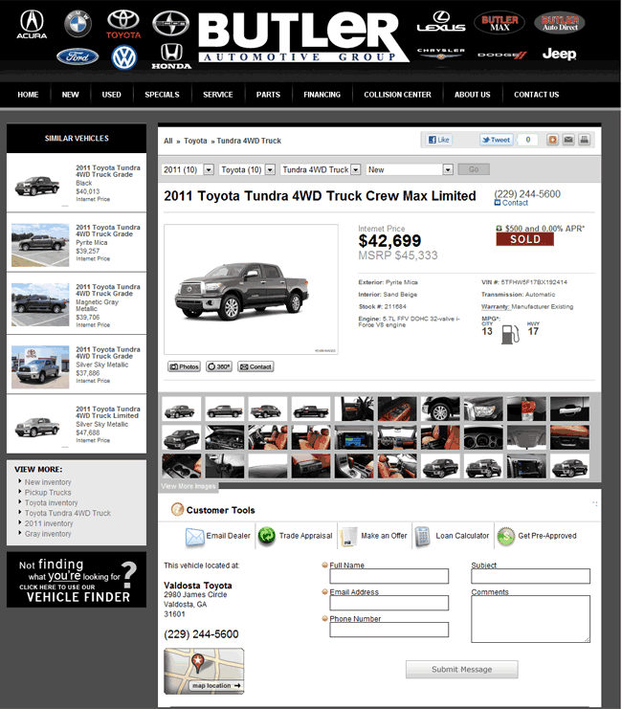The width and height of the screenshot is (622, 709).
Task: Select the Tundra Limited $47,688 similar vehicle
Action: pos(77,424)
